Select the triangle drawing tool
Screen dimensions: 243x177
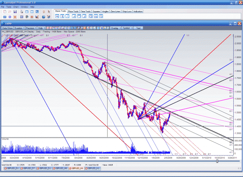pos(96,16)
